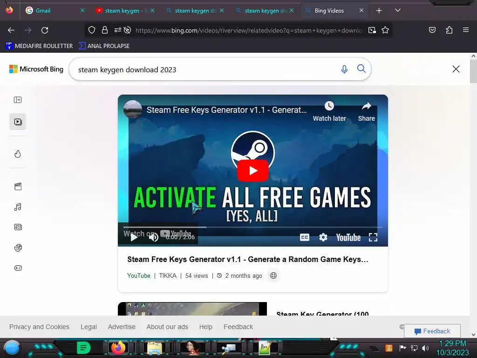477x358 pixels.
Task: Click the globe icon next to 2 months ago
Action: 273,275
